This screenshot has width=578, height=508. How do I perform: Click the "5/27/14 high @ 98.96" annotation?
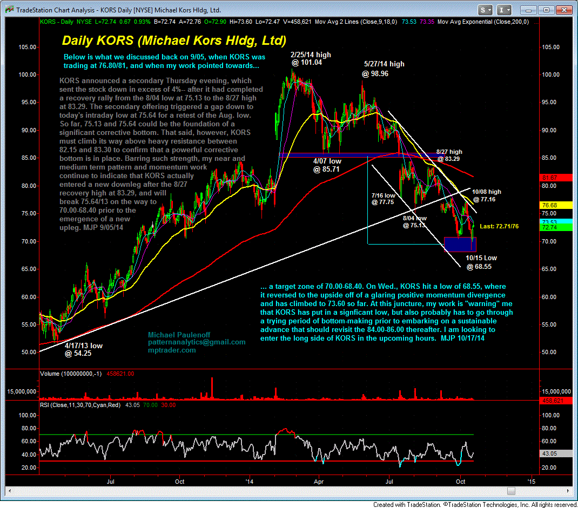click(x=384, y=69)
